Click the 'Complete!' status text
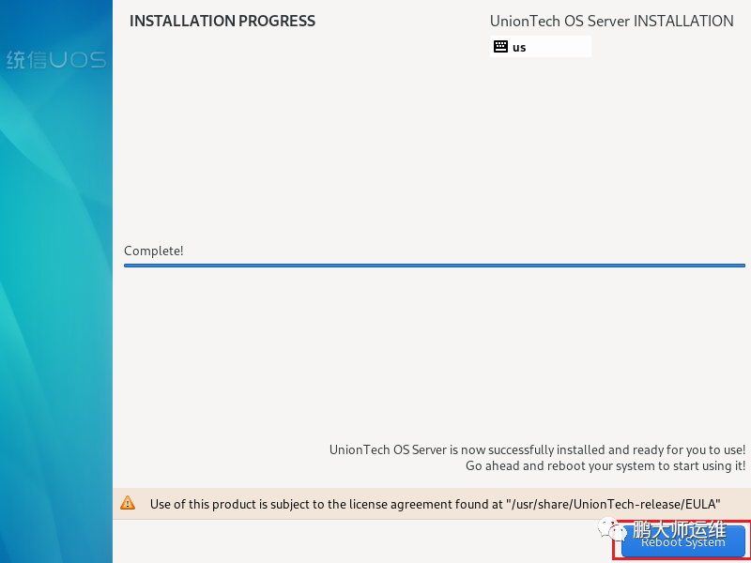The image size is (751, 563). [x=154, y=251]
